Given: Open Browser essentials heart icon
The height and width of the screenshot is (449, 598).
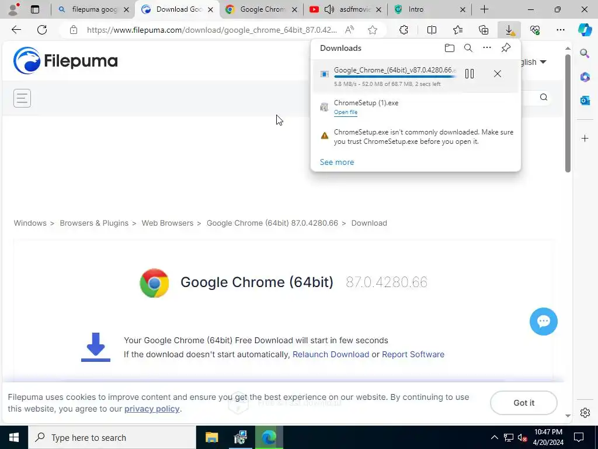Looking at the screenshot, I should (535, 30).
